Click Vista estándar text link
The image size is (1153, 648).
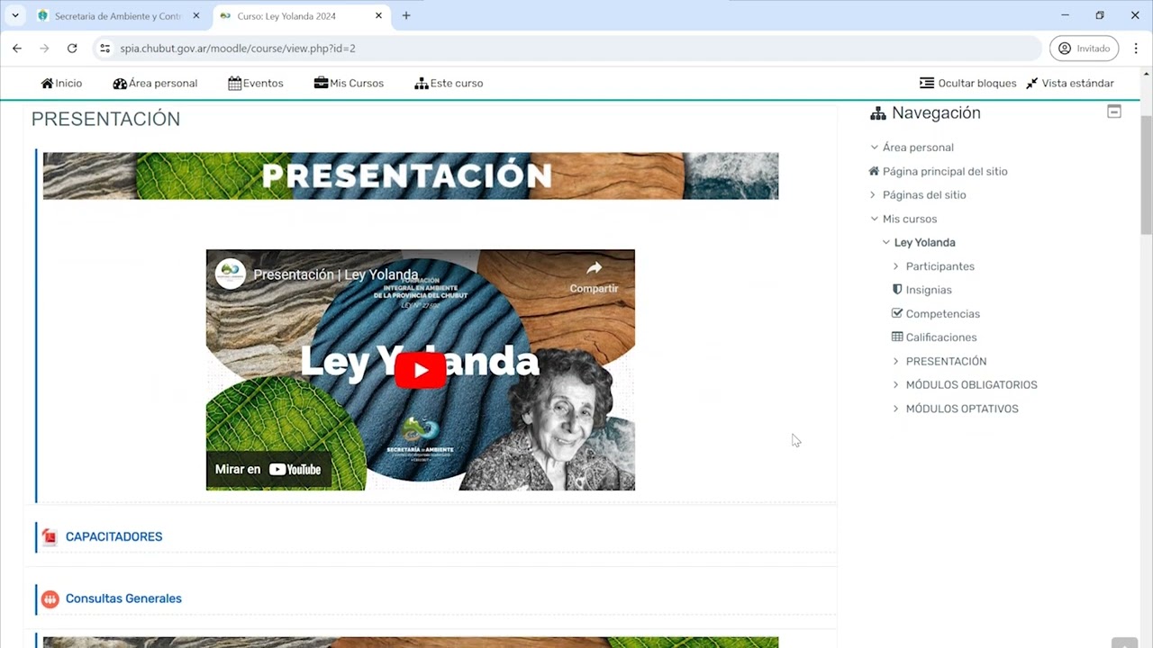click(1078, 83)
